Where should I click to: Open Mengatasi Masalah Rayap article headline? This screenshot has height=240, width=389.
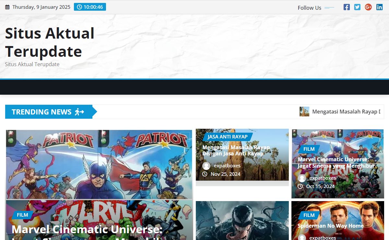pyautogui.click(x=236, y=150)
